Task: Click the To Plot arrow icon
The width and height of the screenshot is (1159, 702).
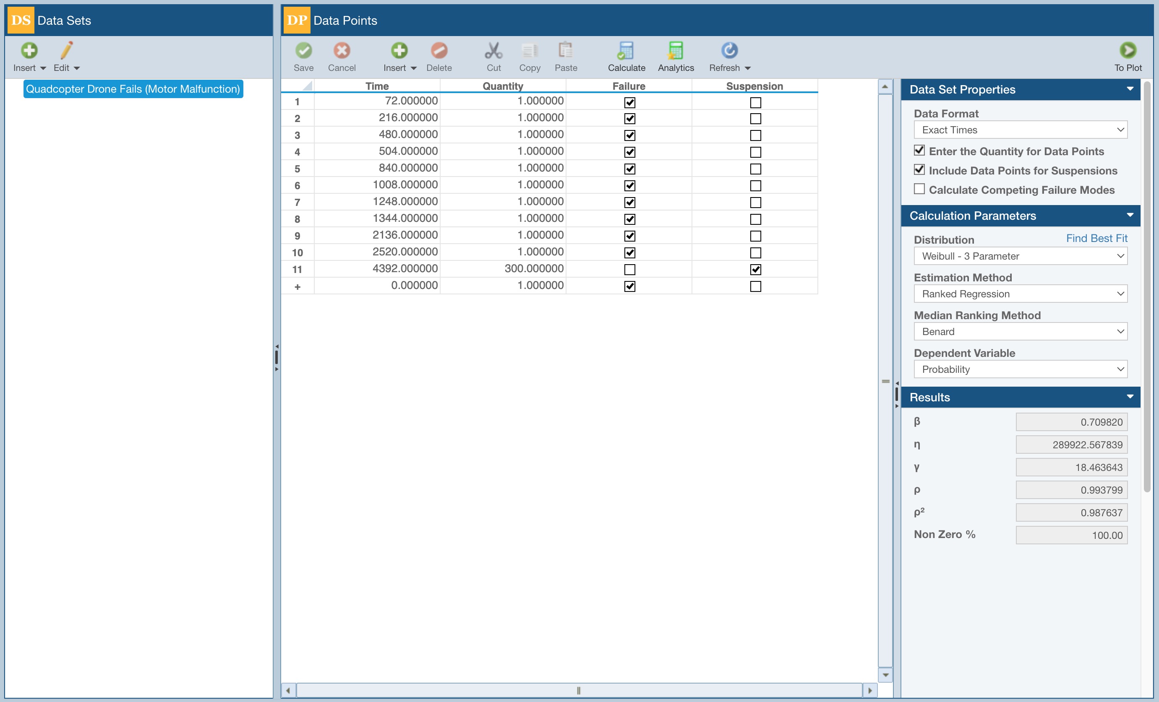Action: [1128, 51]
